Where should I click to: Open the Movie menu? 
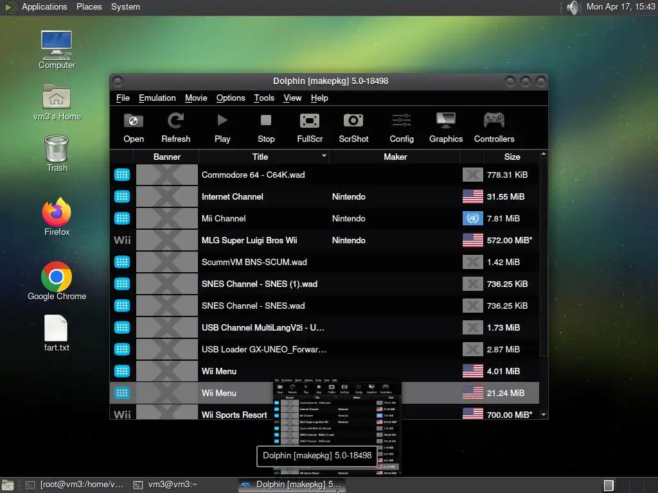(196, 98)
